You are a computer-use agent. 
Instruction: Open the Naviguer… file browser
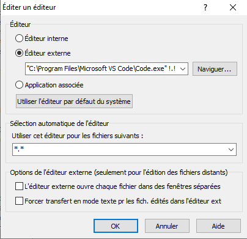[215, 69]
